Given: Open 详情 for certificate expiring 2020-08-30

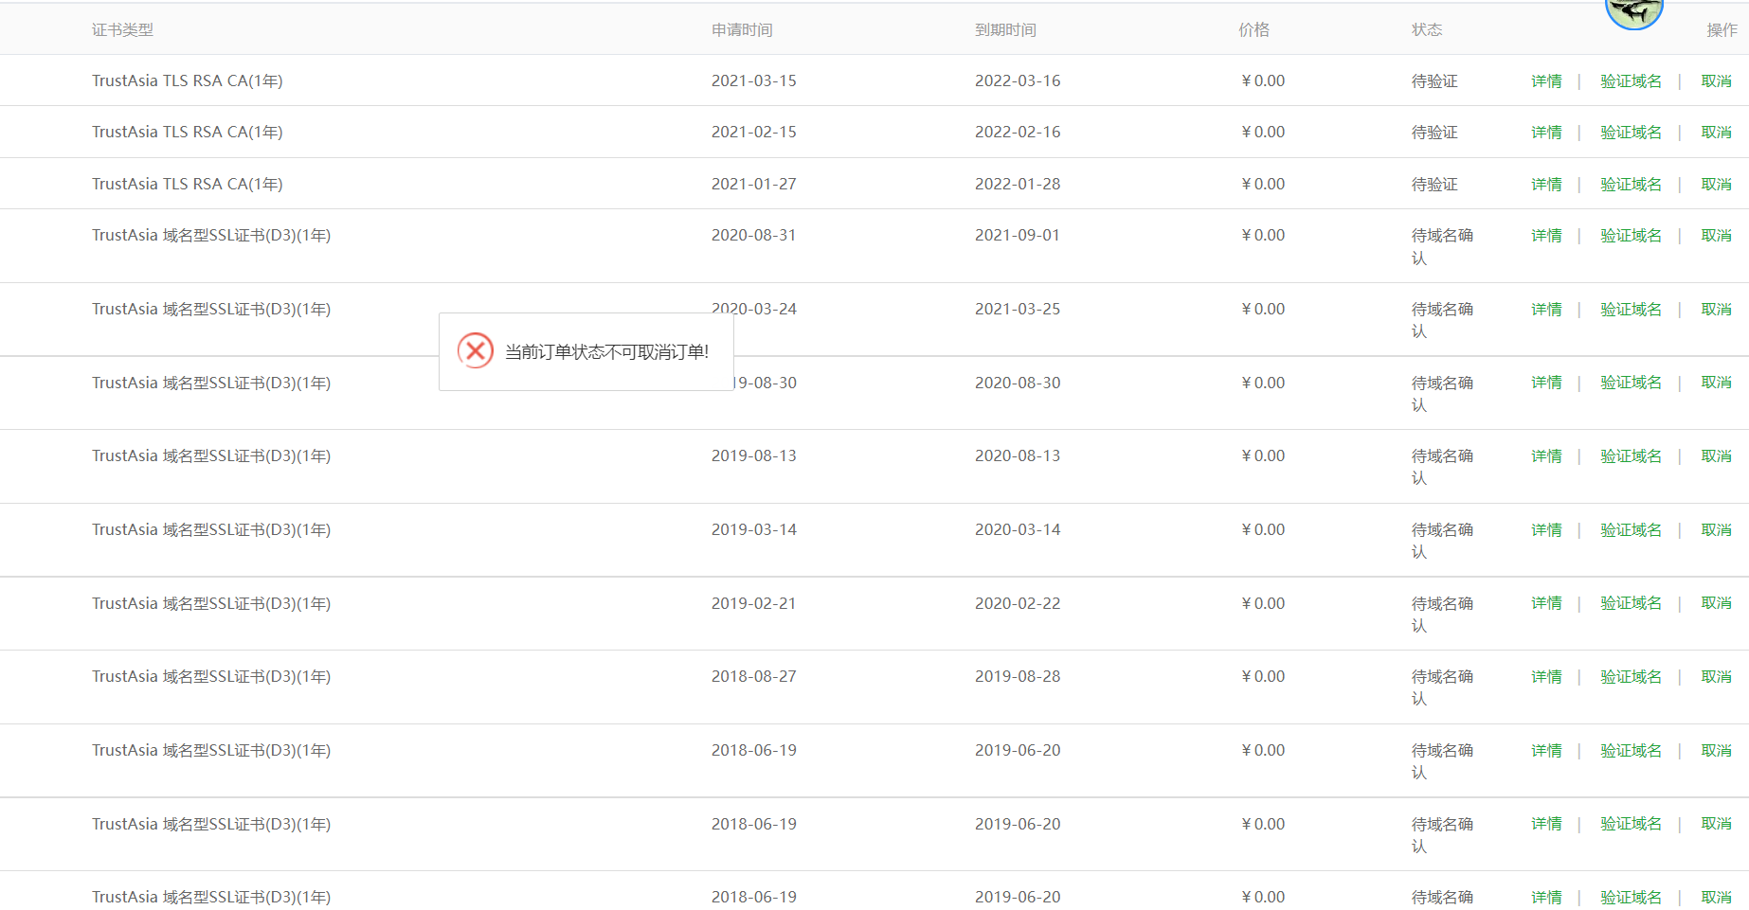Looking at the screenshot, I should point(1546,383).
